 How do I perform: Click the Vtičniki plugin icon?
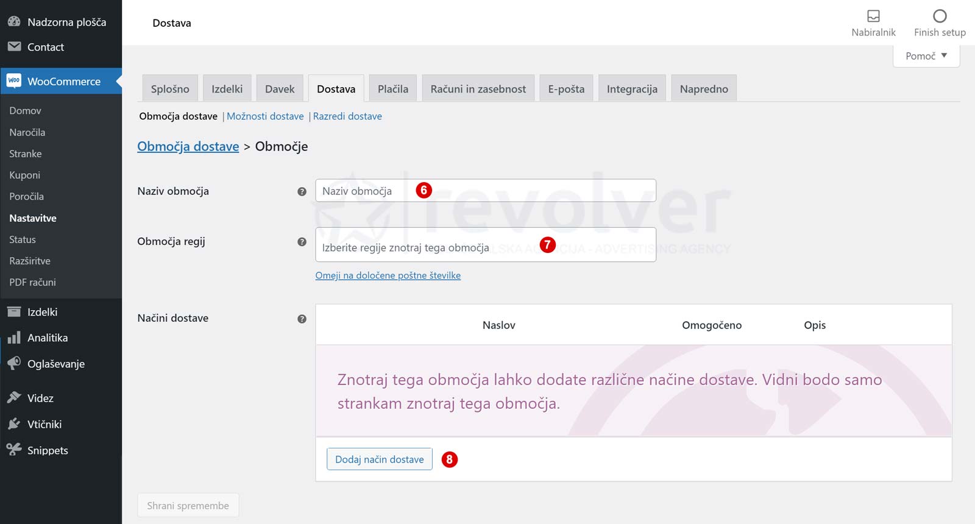(x=14, y=424)
